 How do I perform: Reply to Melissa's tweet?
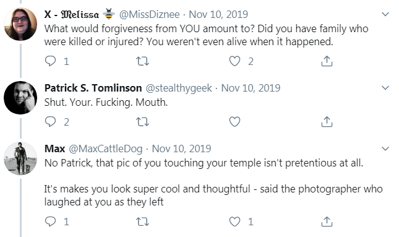pos(50,61)
